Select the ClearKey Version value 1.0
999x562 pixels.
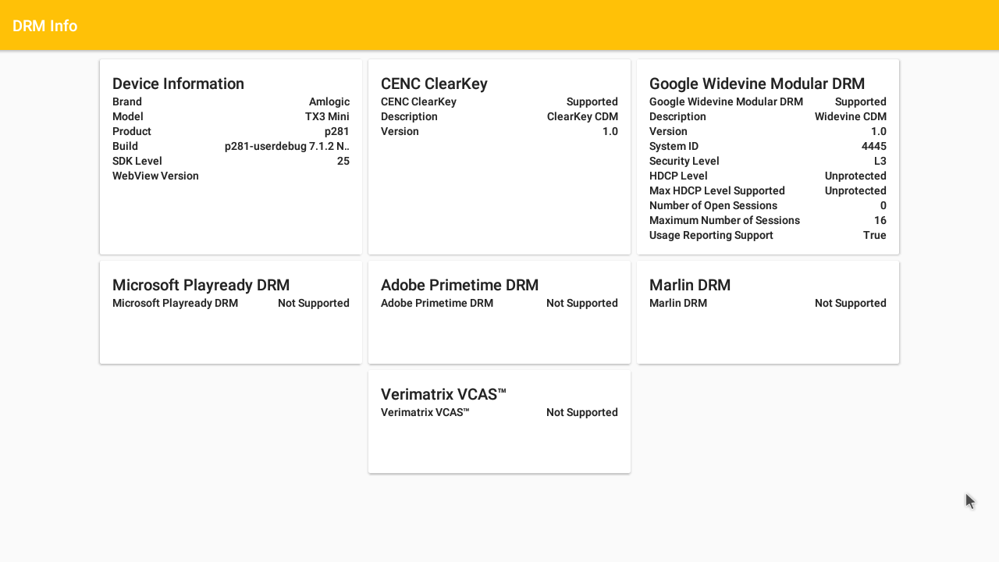[610, 131]
